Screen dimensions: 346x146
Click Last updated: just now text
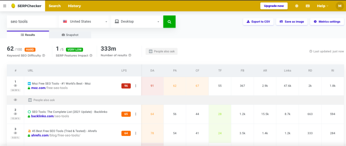(x=327, y=51)
